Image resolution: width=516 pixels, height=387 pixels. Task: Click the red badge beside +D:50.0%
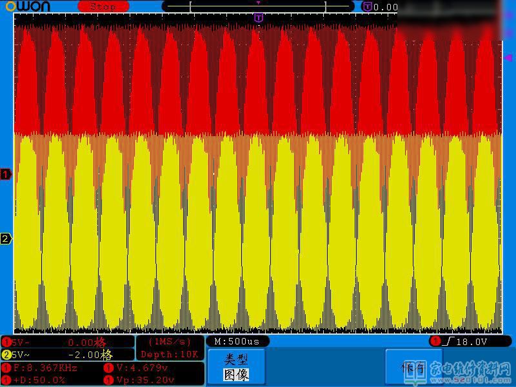[6, 380]
